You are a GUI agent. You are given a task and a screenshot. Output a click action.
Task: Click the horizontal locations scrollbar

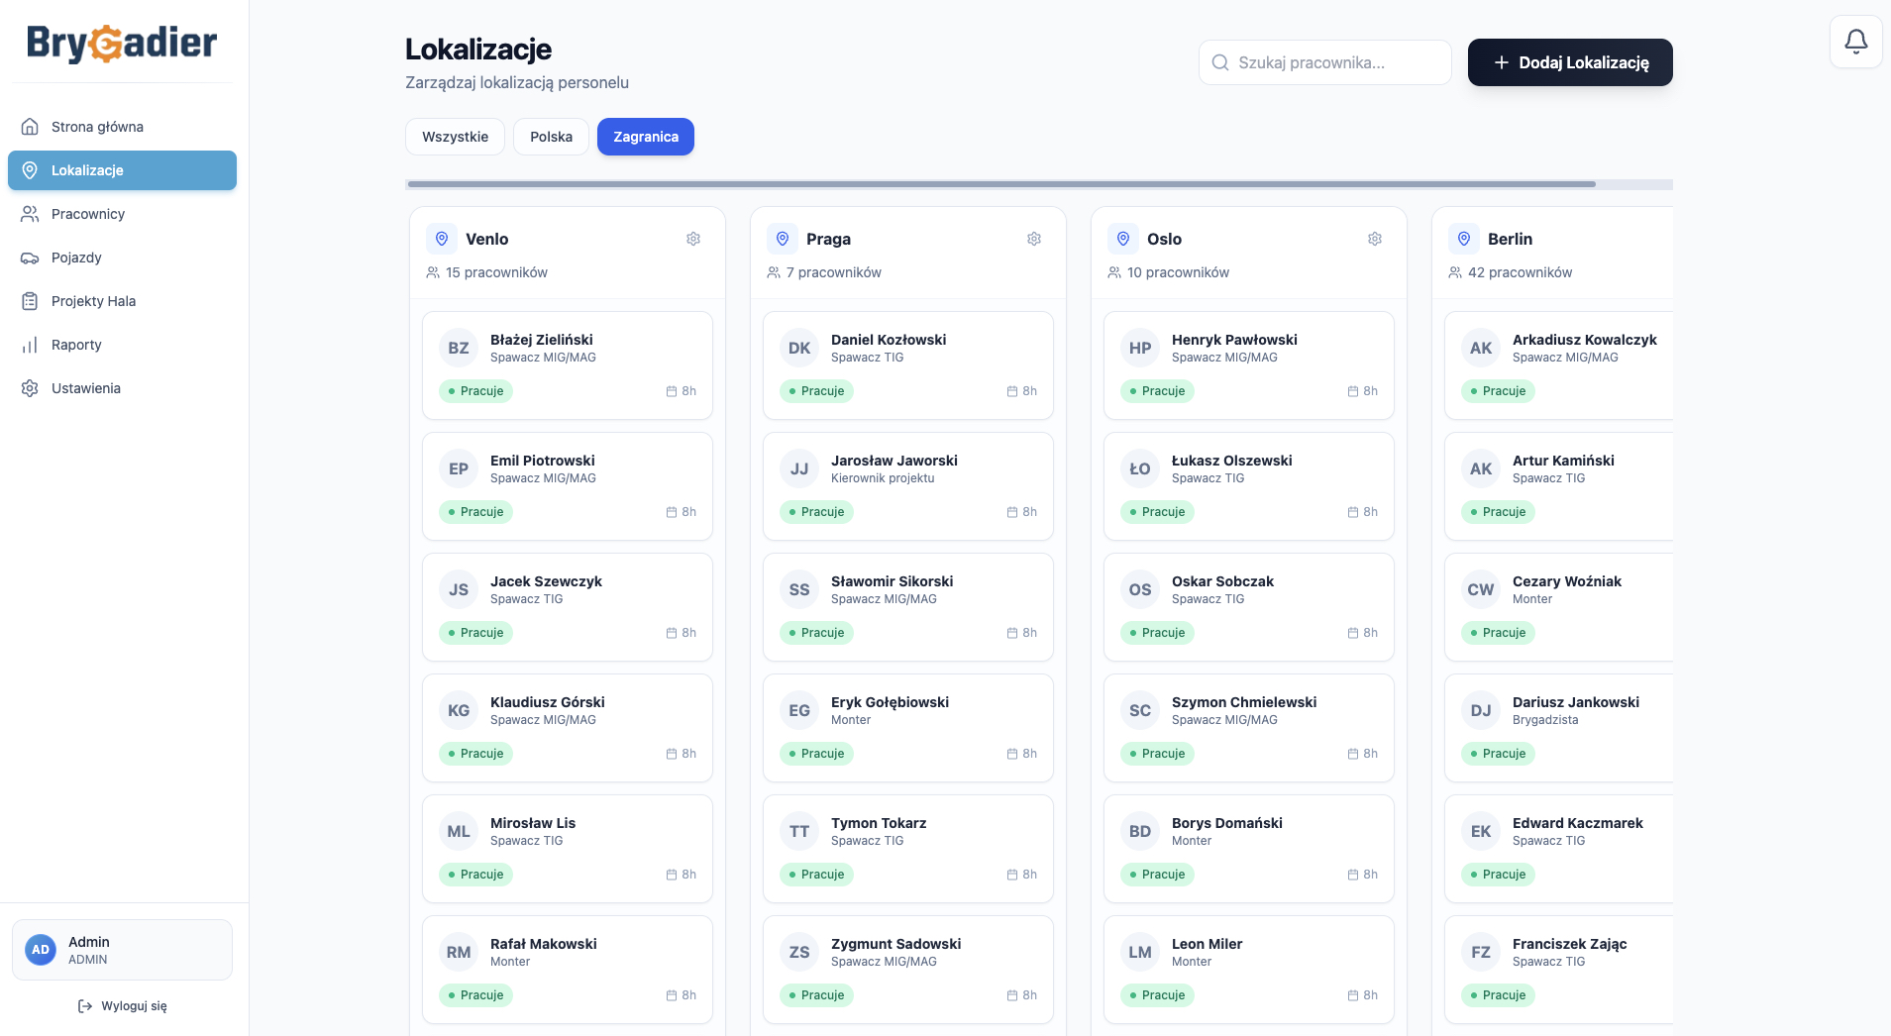(1001, 184)
